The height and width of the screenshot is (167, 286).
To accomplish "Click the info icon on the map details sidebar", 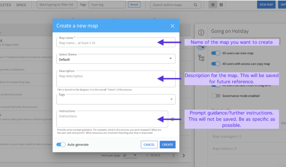I will point(201,32).
